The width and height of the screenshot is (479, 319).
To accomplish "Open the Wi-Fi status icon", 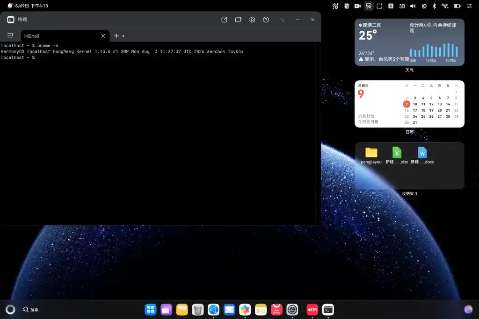I will pyautogui.click(x=445, y=6).
